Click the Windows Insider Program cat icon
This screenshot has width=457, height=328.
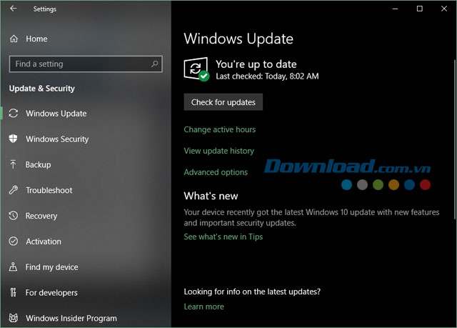(x=14, y=318)
